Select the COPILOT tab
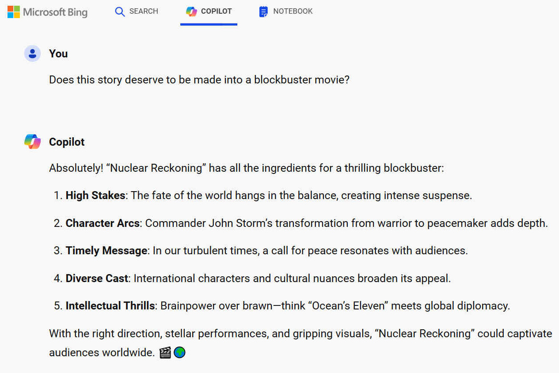The image size is (559, 373). [209, 11]
